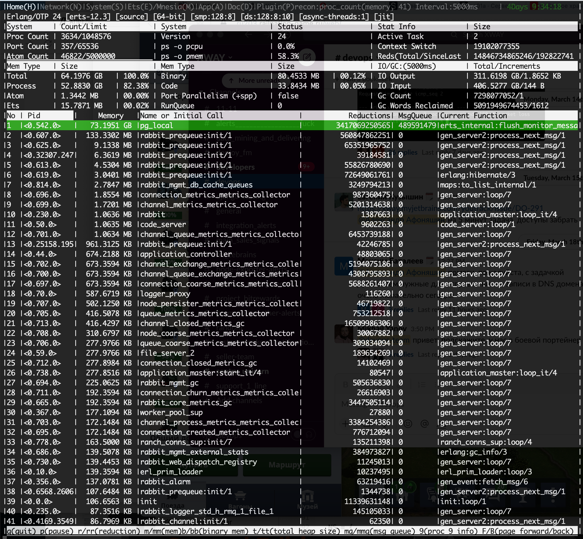Screen dimensions: 583x539
Task: Click the Interval:5000ms indicator
Action: [446, 7]
